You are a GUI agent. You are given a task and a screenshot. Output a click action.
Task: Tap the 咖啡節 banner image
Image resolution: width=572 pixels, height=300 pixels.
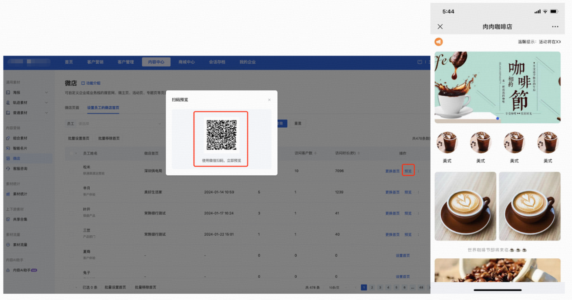[497, 87]
